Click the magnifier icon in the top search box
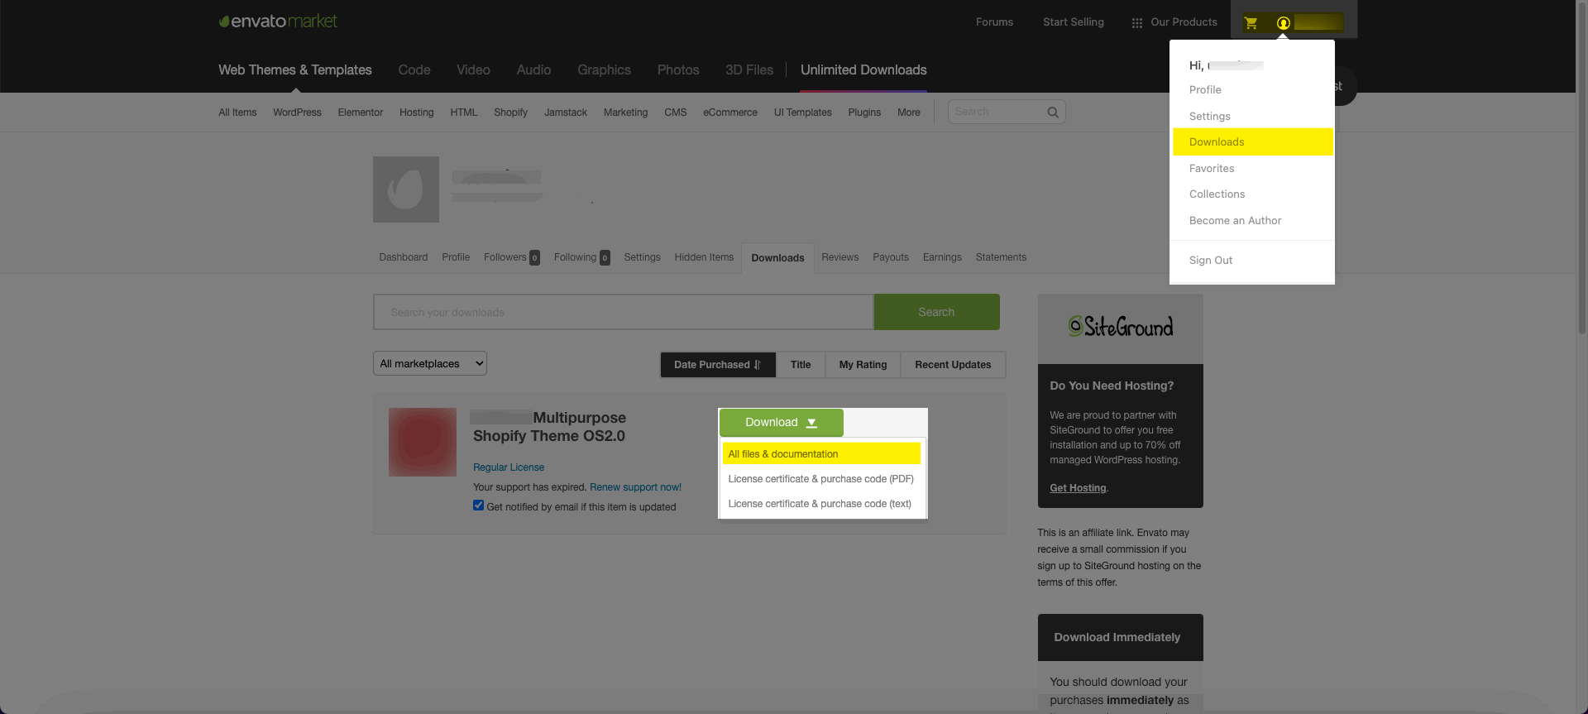Screen dimensions: 1588x714 pos(1053,113)
